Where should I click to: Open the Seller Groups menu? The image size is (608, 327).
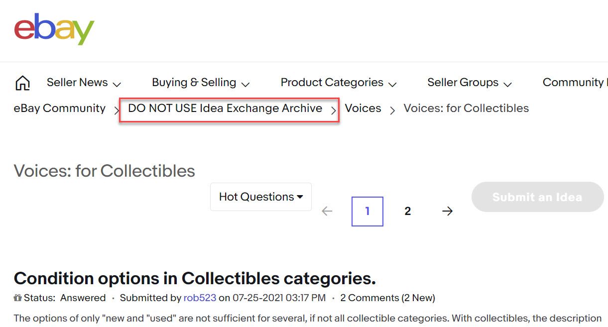(469, 83)
